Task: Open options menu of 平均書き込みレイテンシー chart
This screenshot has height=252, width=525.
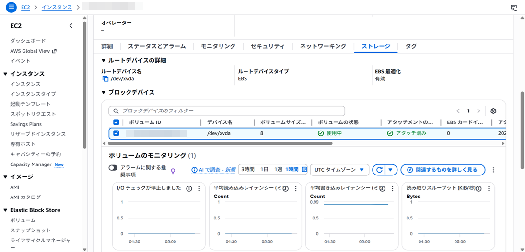Action: (393, 189)
